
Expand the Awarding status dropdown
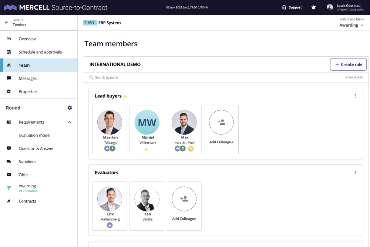coord(351,25)
